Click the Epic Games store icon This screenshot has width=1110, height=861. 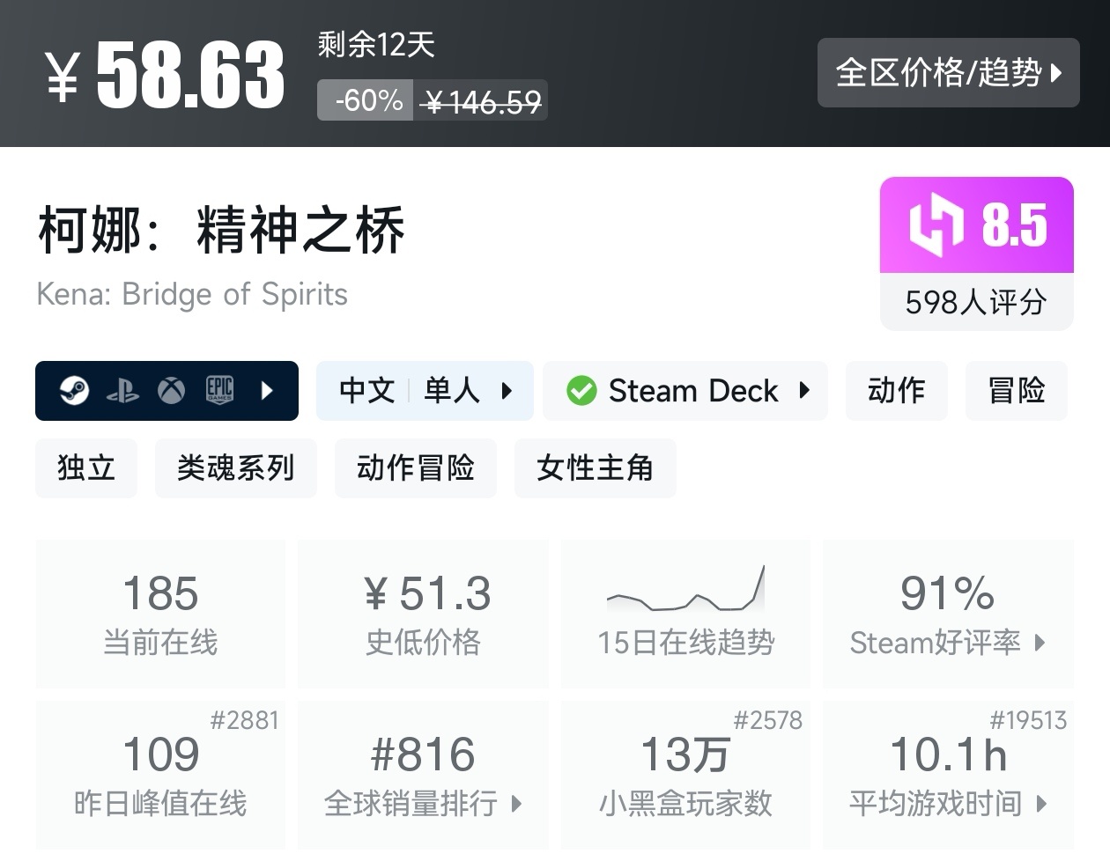219,390
